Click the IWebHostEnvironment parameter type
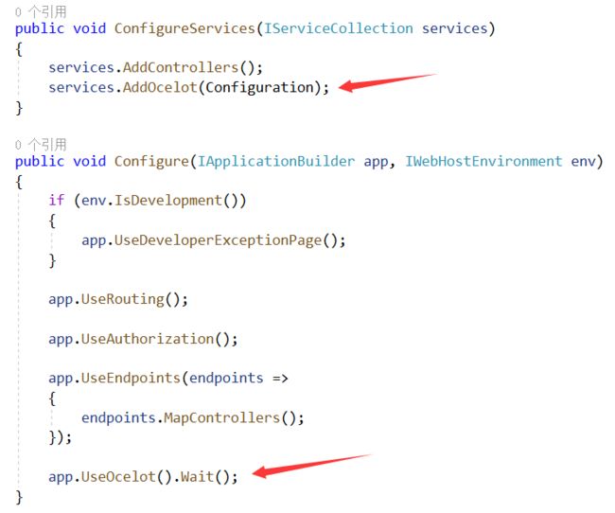The height and width of the screenshot is (513, 615). coord(483,161)
